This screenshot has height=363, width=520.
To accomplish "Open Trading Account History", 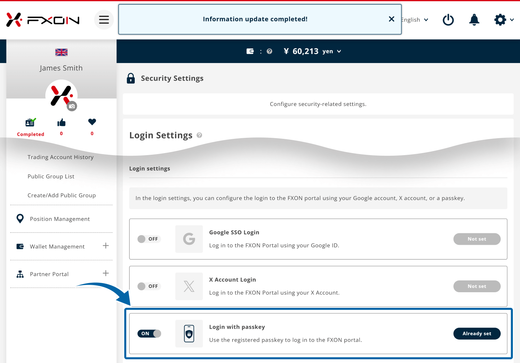I will pos(61,157).
